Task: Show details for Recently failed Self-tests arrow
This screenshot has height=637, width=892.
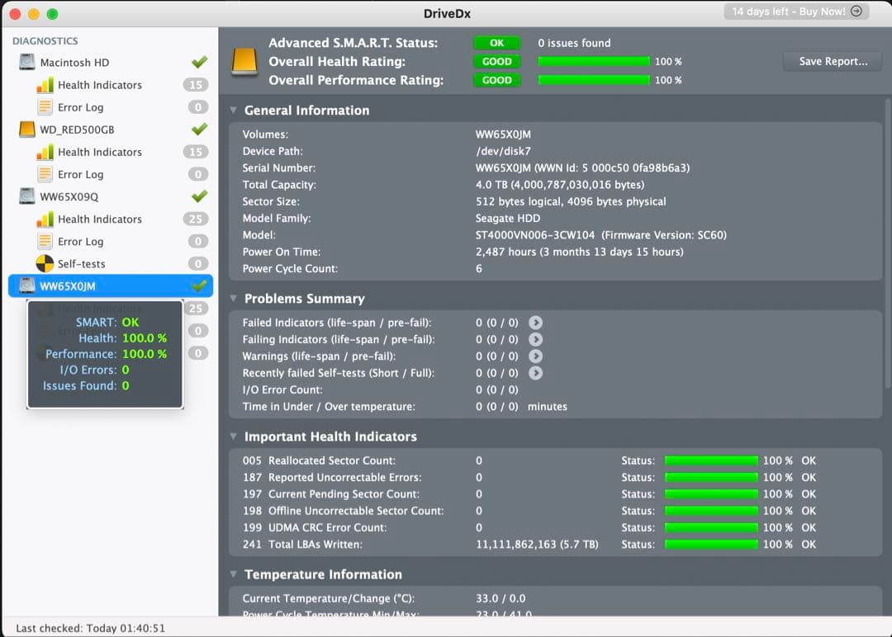Action: click(x=535, y=373)
